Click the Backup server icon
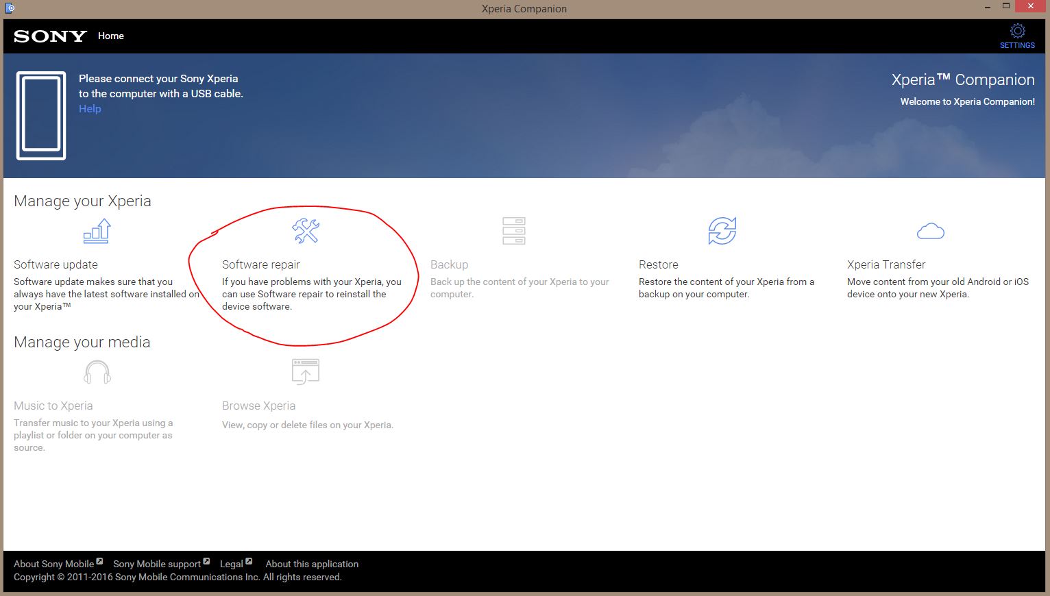 tap(514, 231)
